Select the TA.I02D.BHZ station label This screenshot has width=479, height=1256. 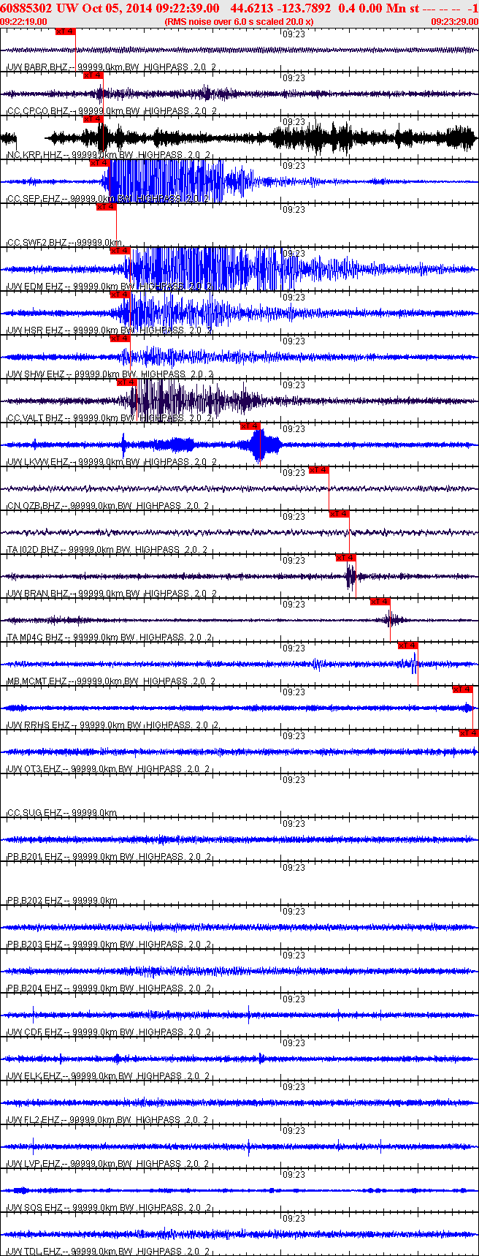107,550
